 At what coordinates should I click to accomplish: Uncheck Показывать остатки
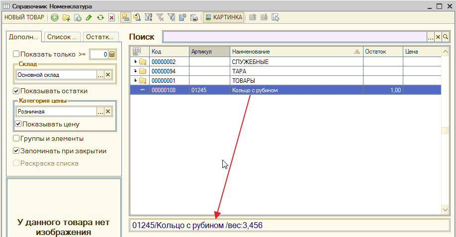click(16, 91)
